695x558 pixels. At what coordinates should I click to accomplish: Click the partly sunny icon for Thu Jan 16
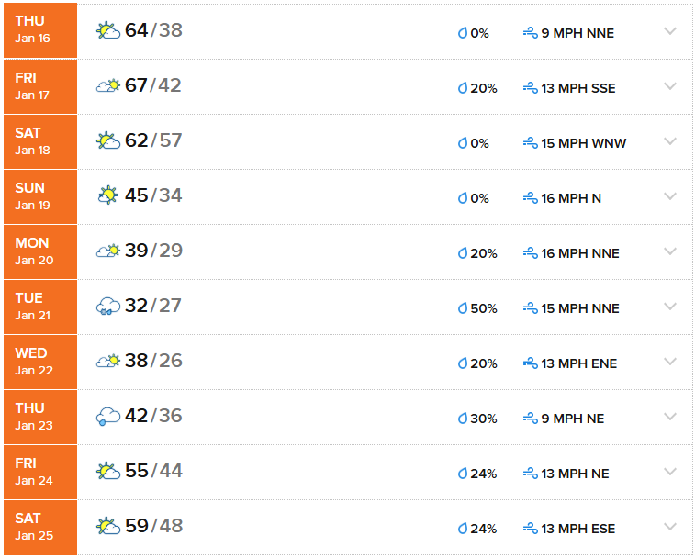108,30
